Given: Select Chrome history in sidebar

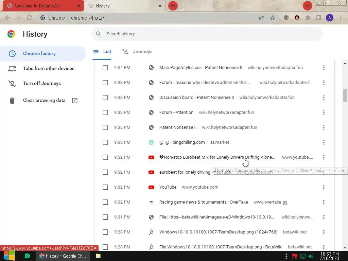Looking at the screenshot, I should click(43, 53).
